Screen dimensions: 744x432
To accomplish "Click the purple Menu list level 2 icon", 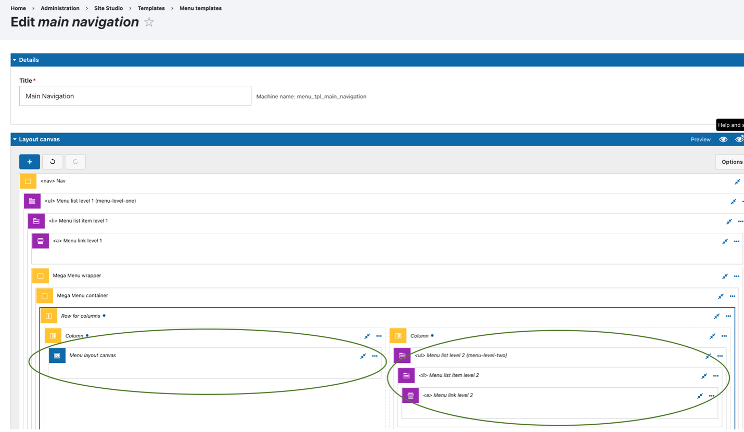I will (x=402, y=356).
